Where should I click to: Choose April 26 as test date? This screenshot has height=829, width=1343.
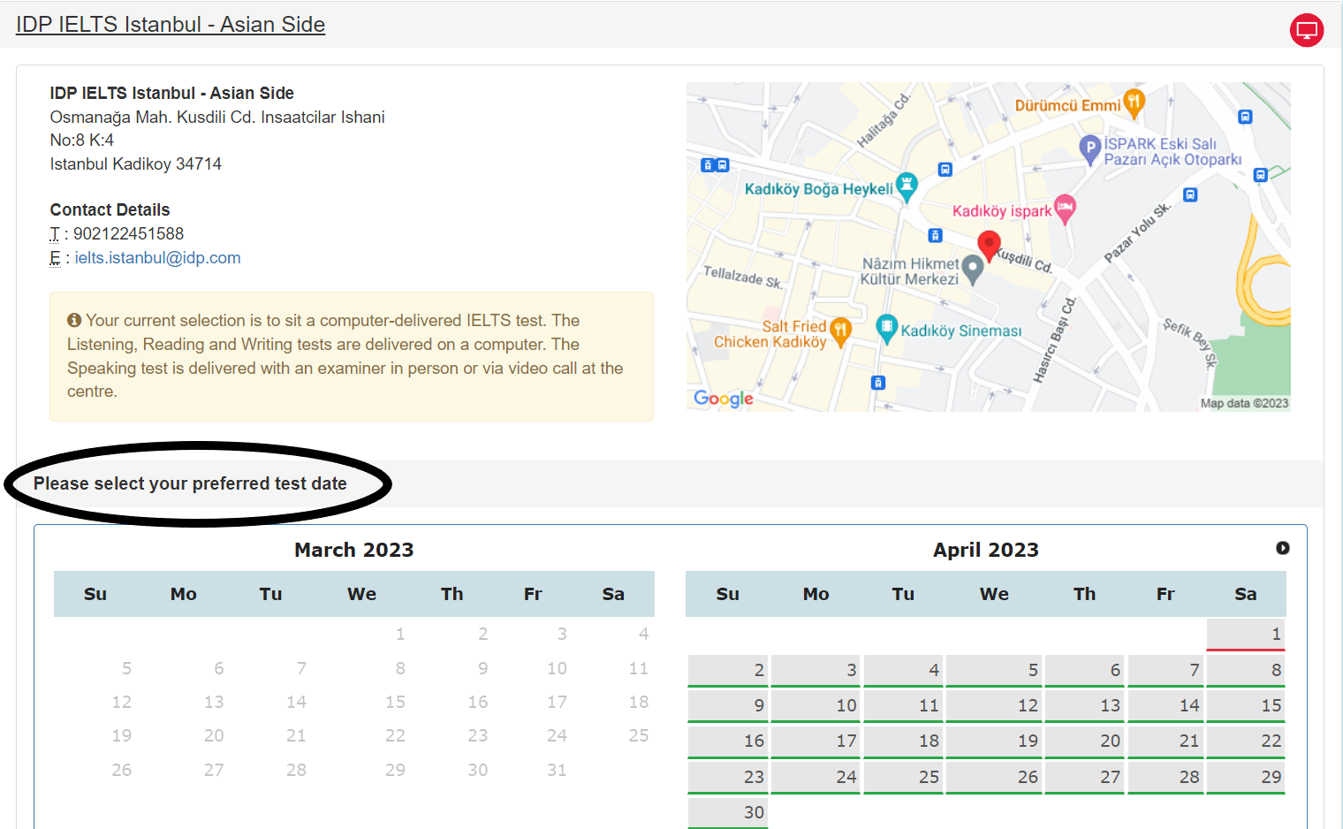[994, 778]
